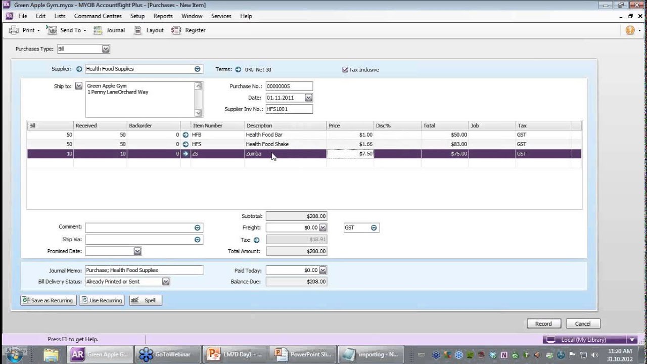647x364 pixels.
Task: Click the Supplier Inv No. field
Action: click(x=289, y=109)
